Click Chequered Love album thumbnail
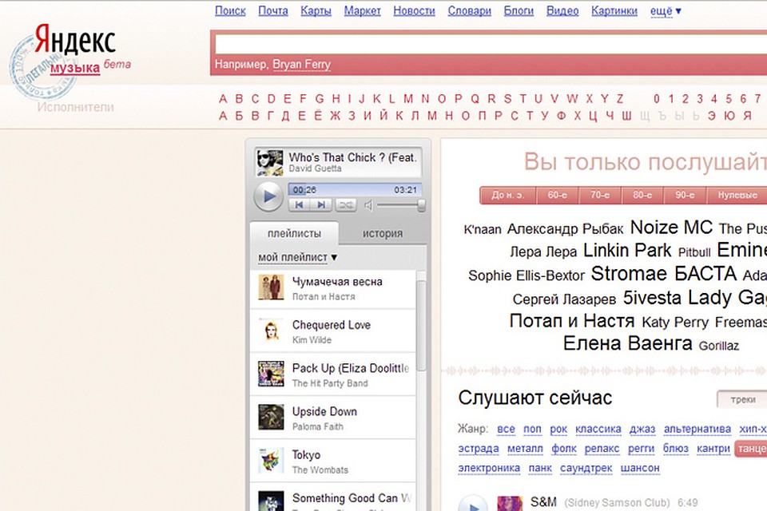 pyautogui.click(x=271, y=331)
